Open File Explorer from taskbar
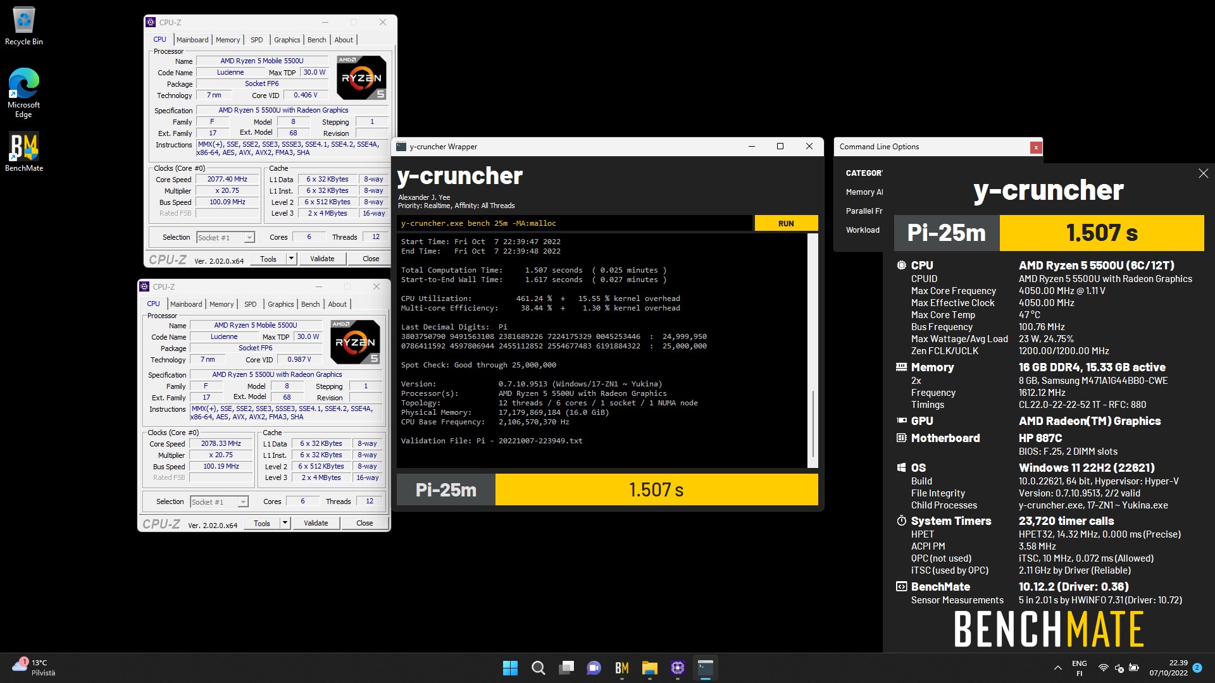This screenshot has height=683, width=1215. click(649, 668)
